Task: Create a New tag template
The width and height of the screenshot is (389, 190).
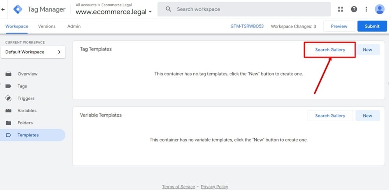Action: click(368, 50)
